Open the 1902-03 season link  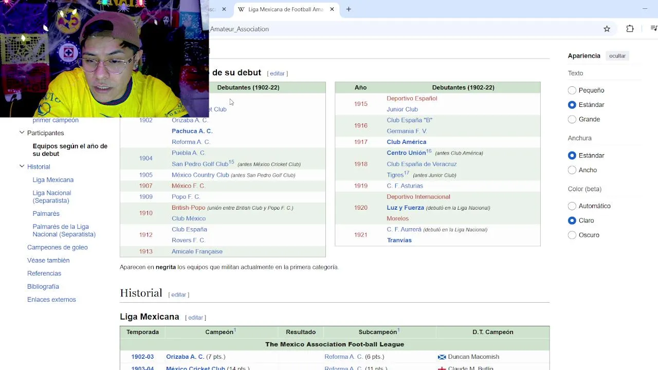click(x=142, y=357)
